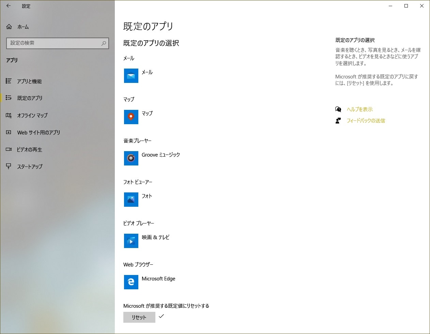Click the ビデオの再生 camera icon
Image resolution: width=430 pixels, height=334 pixels.
pos(9,149)
